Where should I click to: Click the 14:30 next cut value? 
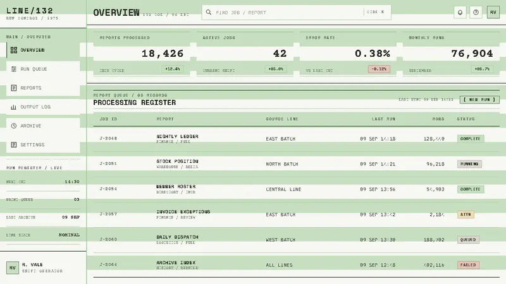pyautogui.click(x=72, y=182)
